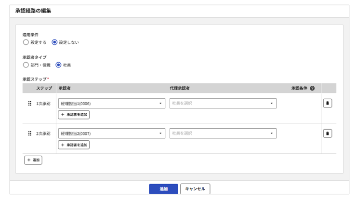Screen dimensions: 356x200
Task: Open the 経理担当1(0006) approver dropdown
Action: [111, 104]
